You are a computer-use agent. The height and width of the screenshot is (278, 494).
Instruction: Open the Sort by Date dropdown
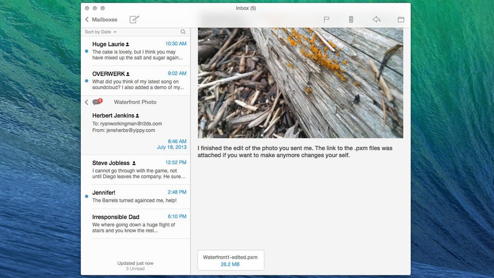click(100, 32)
